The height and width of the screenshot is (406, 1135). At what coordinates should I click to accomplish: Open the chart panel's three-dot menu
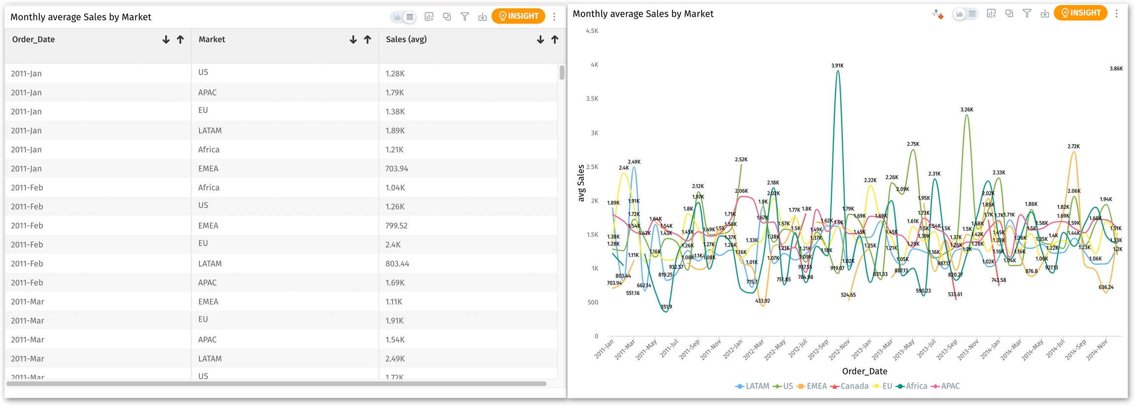point(1116,14)
